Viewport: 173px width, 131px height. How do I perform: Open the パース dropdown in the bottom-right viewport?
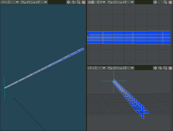coord(97,68)
